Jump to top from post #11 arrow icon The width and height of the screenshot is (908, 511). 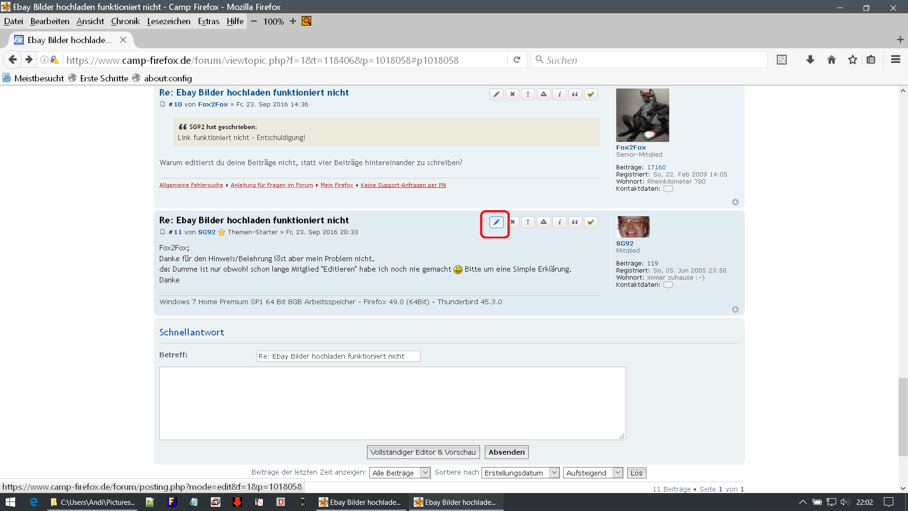click(735, 309)
